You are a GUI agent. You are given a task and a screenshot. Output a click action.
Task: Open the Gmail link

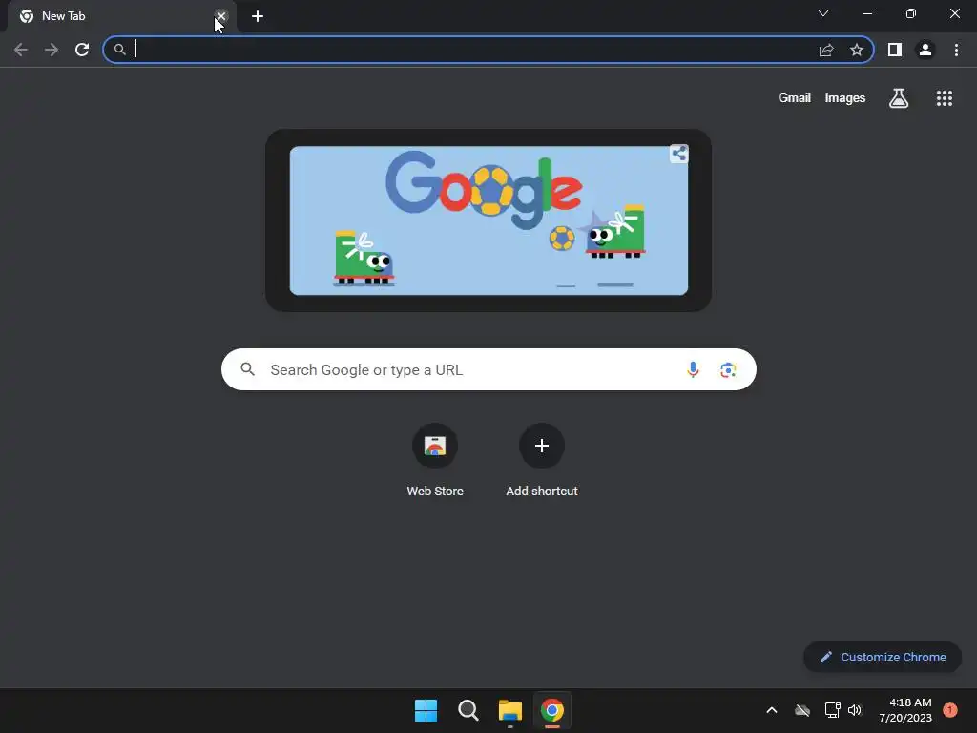coord(795,98)
